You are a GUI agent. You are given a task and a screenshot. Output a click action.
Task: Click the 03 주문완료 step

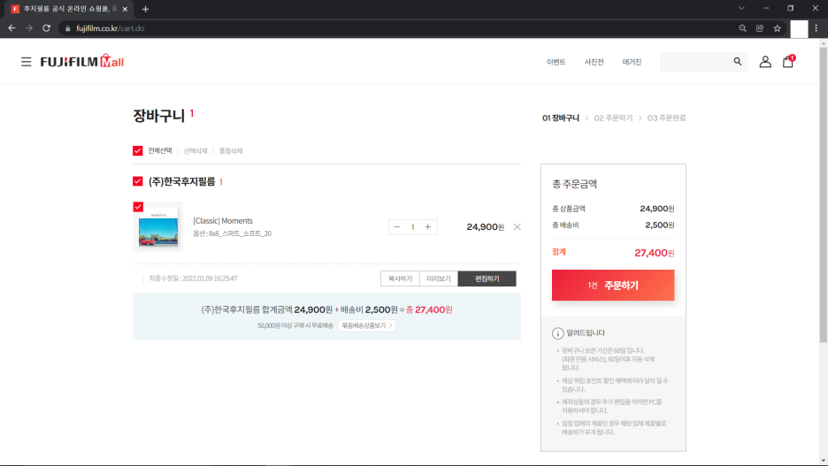[x=666, y=118]
